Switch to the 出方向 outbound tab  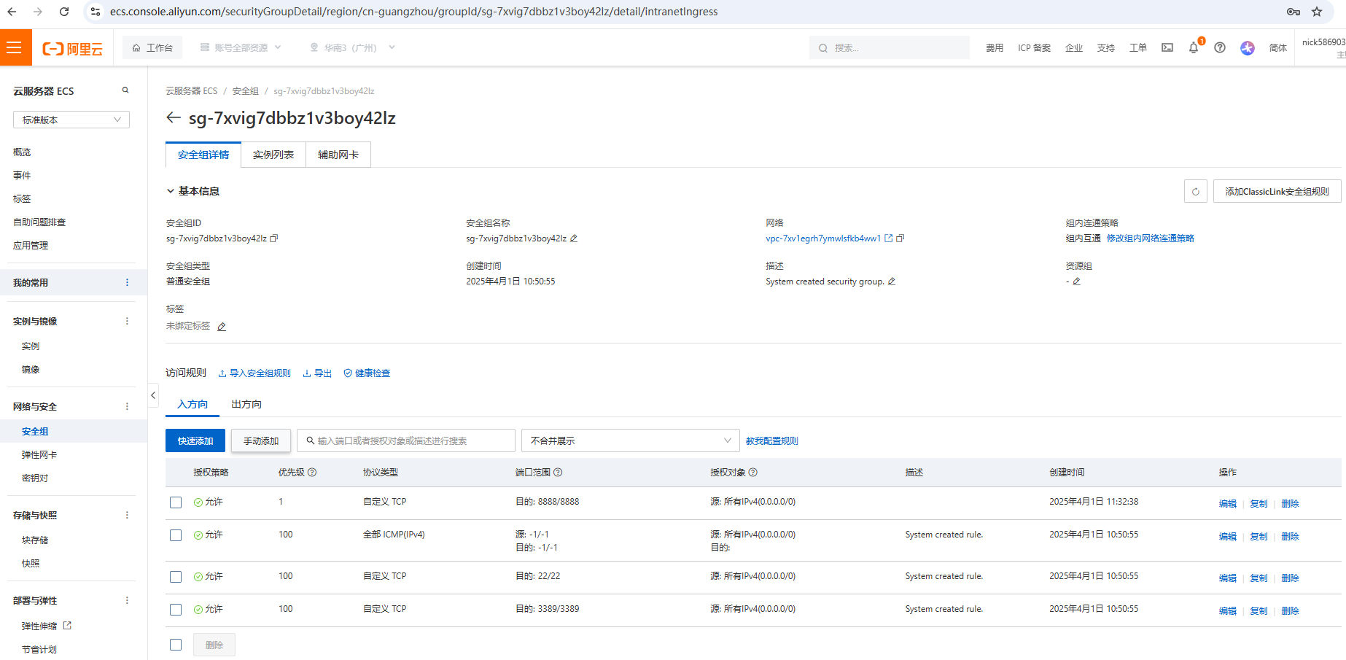click(246, 404)
